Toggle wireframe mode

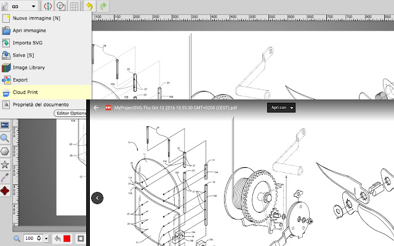pyautogui.click(x=61, y=6)
